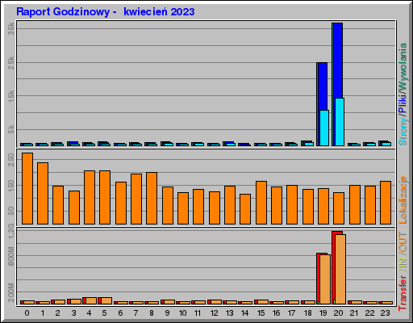Image resolution: width=413 pixels, height=323 pixels.
Task: Click hour label "15" on the x-axis
Action: [x=261, y=313]
